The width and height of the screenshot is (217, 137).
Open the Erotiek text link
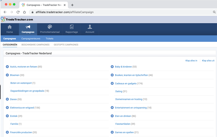coord(14,116)
